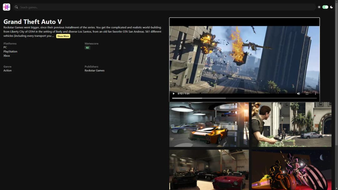Play the game trailer video
338x190 pixels.
tap(173, 94)
